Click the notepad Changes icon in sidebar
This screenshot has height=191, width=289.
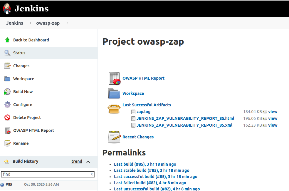click(x=7, y=66)
